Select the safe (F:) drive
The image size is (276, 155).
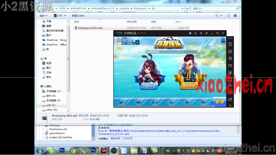click(51, 105)
